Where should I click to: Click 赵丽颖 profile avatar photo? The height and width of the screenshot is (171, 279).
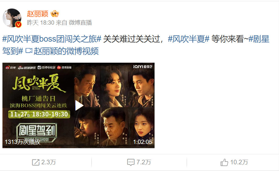(12, 18)
